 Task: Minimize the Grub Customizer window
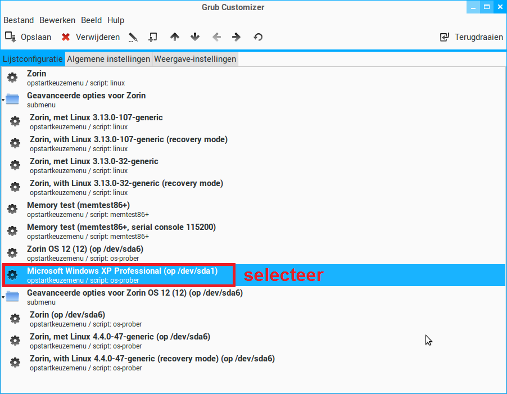point(473,7)
